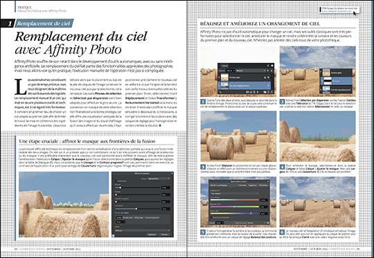
Task: Toggle visibility of Ciel de remplacement layer
Action: point(268,86)
